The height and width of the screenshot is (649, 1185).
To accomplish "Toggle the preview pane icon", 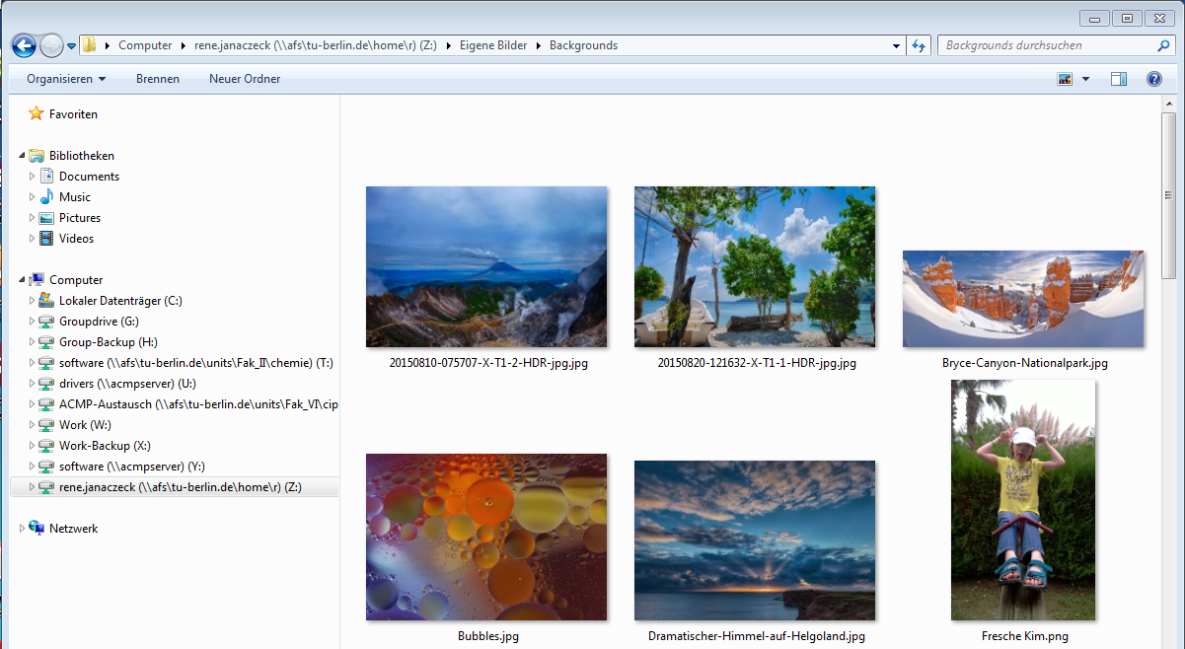I will coord(1118,79).
